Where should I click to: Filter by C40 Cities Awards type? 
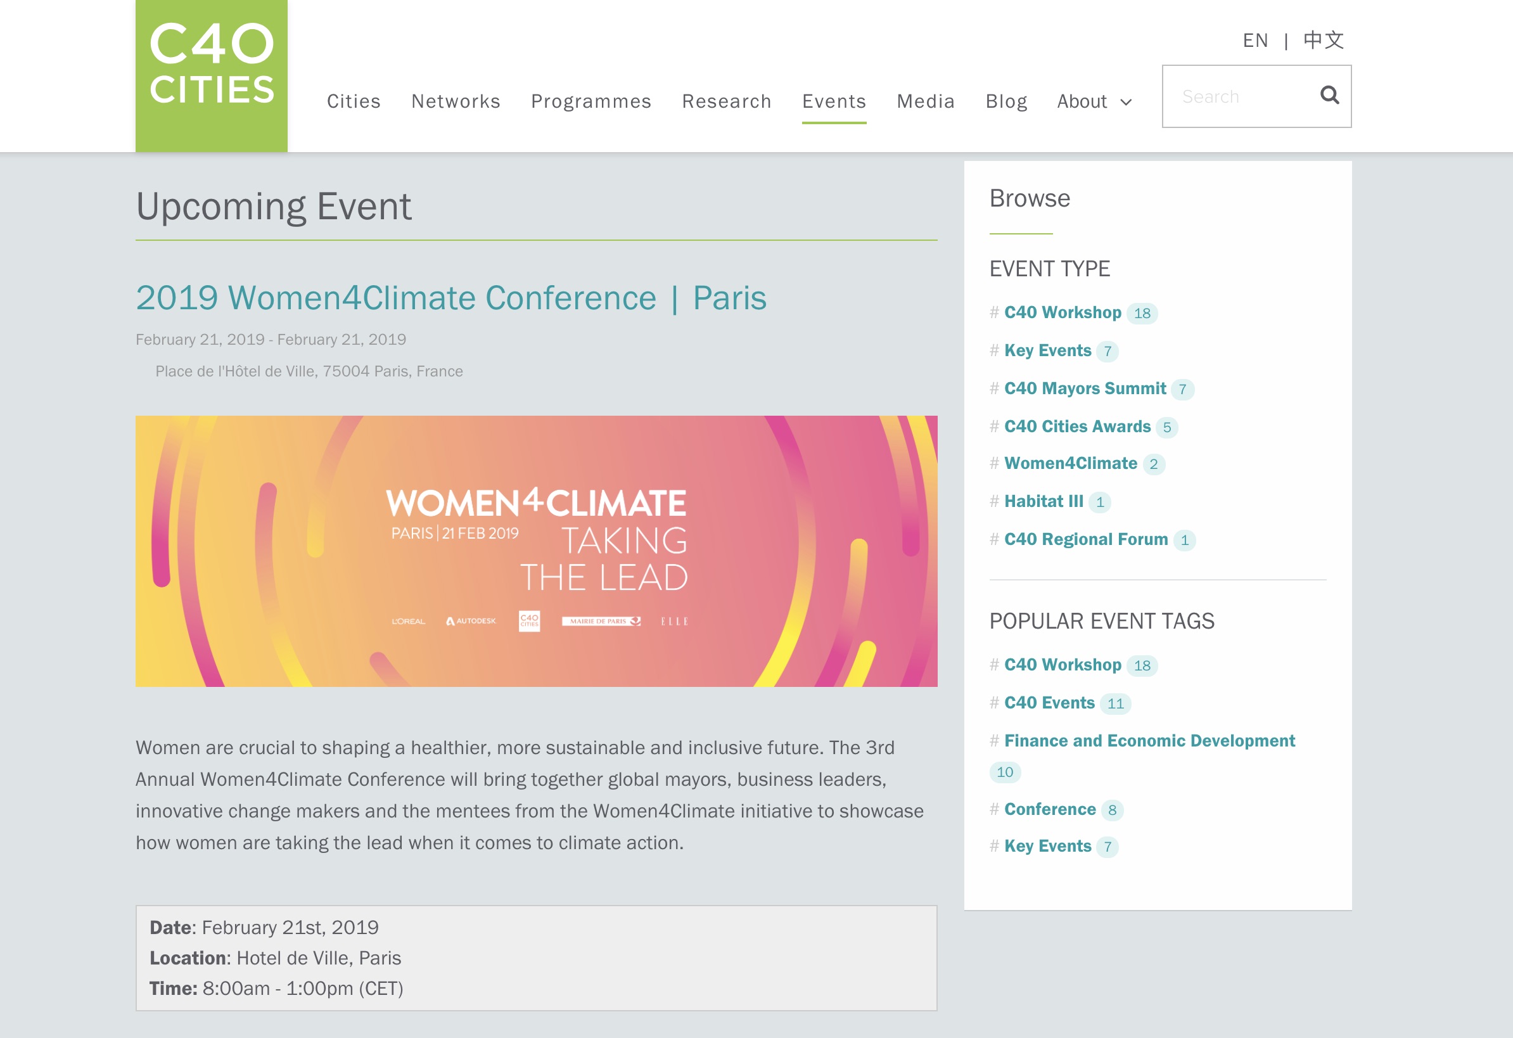(x=1077, y=426)
